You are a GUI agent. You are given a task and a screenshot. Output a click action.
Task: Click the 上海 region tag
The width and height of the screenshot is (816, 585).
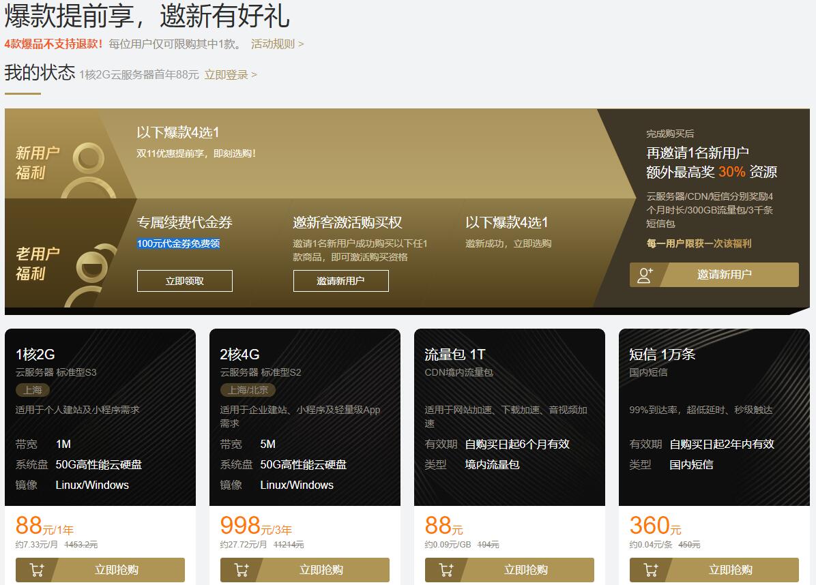(x=32, y=390)
